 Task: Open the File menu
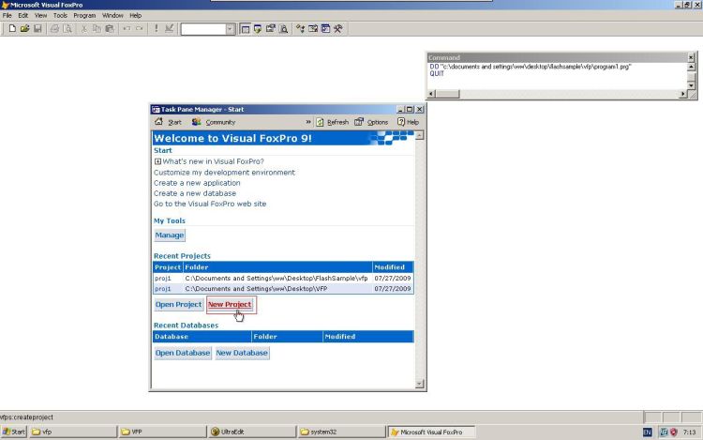point(7,15)
